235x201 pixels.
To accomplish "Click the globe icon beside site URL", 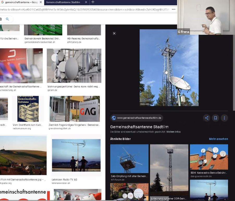I will click(114, 118).
